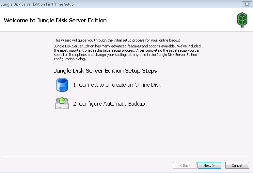
Task: Select step 1 Connect to Online Disk label
Action: point(117,85)
